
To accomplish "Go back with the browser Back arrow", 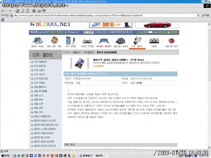I will click(3, 11).
